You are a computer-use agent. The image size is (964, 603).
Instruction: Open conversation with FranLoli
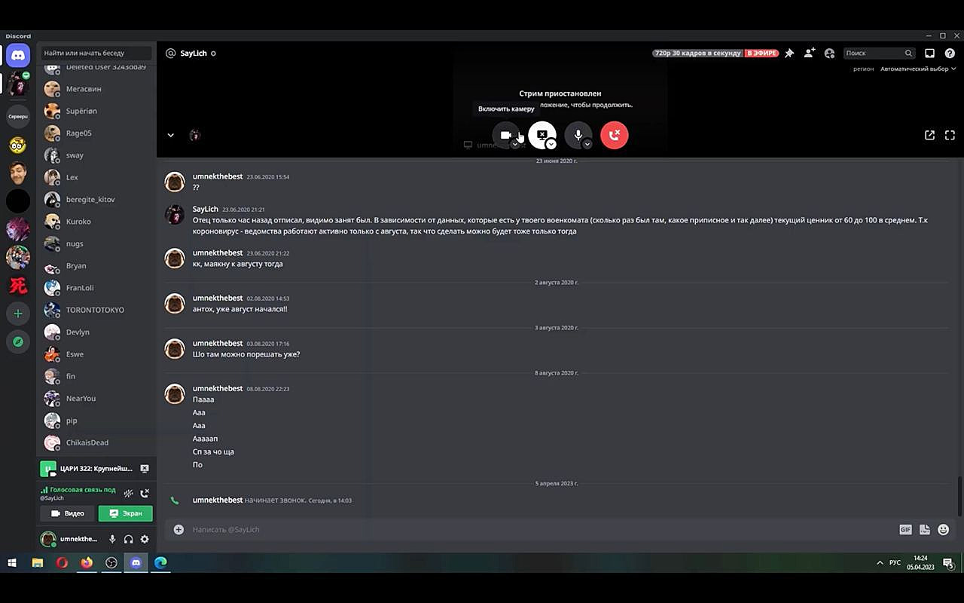[x=96, y=288]
